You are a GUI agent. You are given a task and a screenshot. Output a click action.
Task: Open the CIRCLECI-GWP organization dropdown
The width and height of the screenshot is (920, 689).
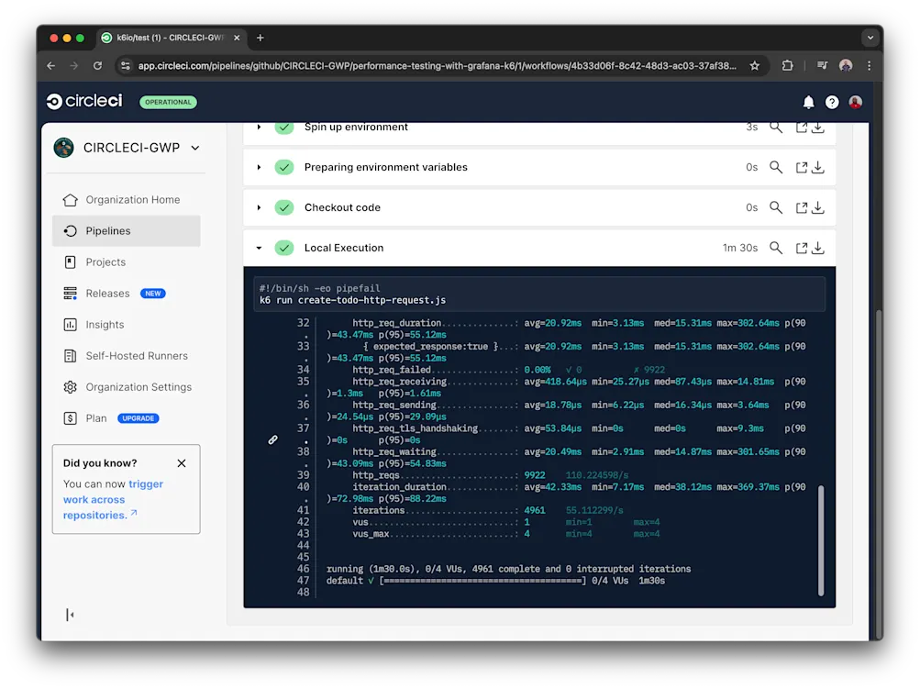(127, 147)
